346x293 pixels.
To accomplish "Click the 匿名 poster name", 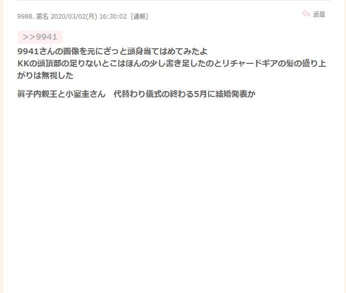I will point(42,17).
